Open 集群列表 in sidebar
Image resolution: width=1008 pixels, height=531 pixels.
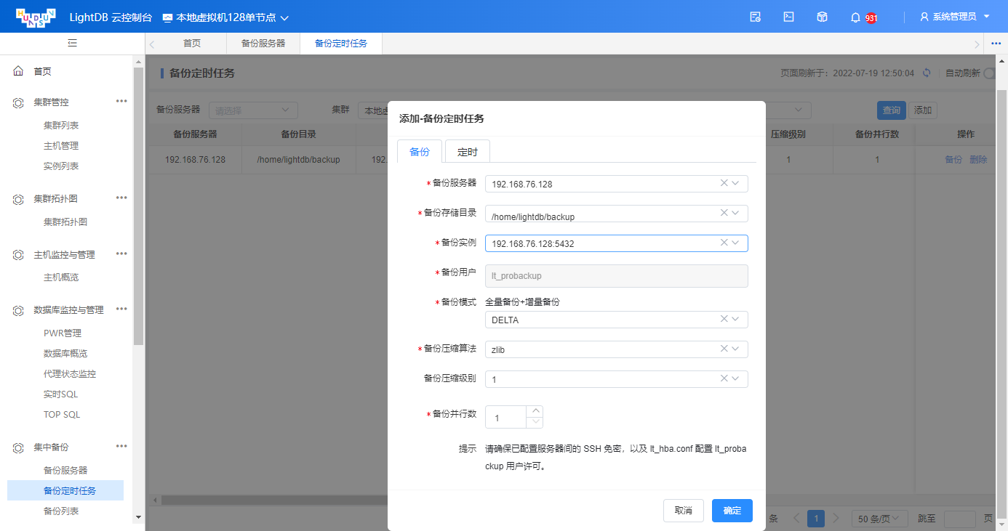click(x=61, y=126)
